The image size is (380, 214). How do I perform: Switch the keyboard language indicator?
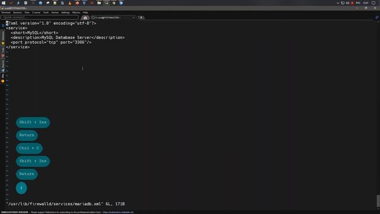[358, 3]
